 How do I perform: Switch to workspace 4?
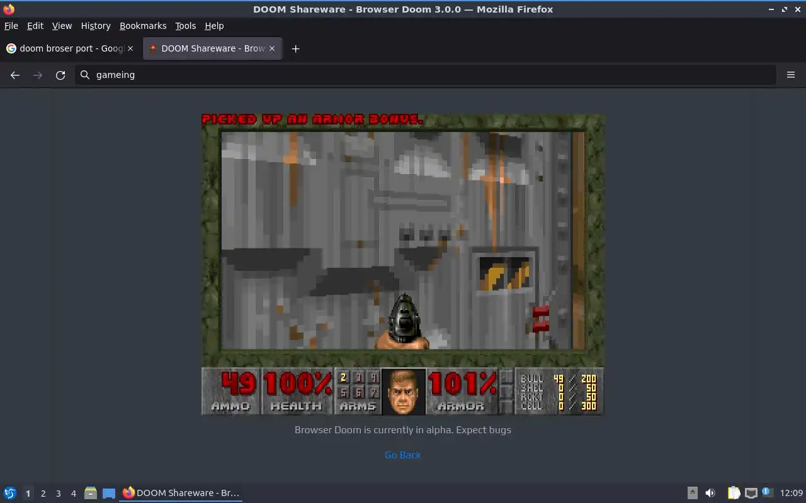pos(73,494)
